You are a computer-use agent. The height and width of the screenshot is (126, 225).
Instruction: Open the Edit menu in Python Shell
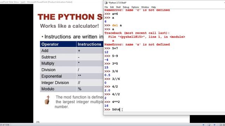[x=112, y=7]
